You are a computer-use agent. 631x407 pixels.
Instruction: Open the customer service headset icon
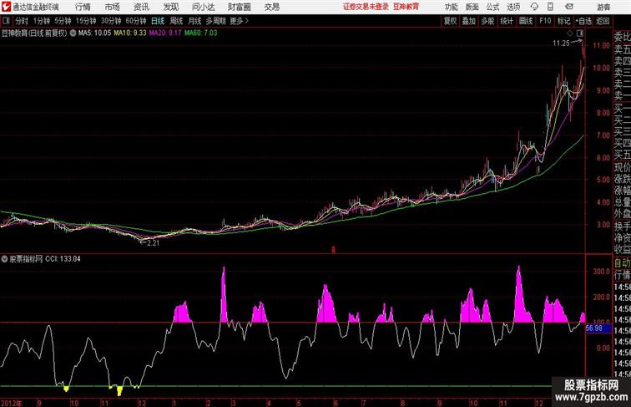pyautogui.click(x=534, y=7)
